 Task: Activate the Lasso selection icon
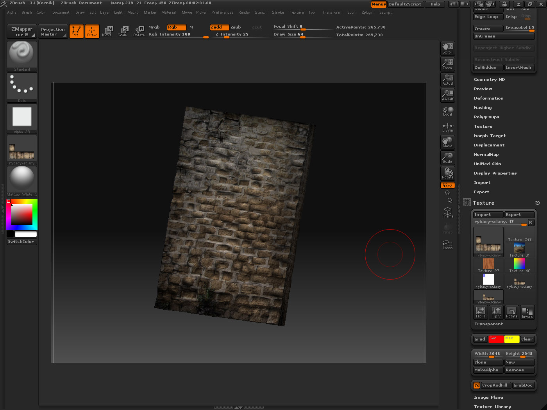[x=447, y=244]
